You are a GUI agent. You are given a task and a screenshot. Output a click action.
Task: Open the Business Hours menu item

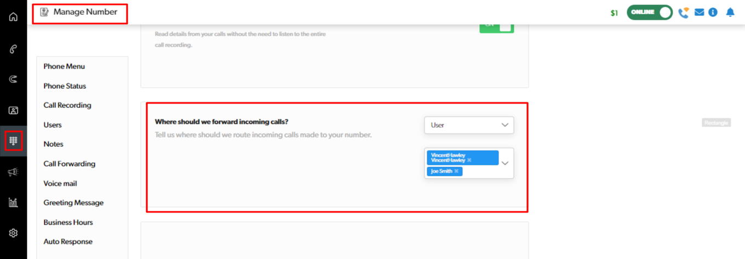coord(68,222)
